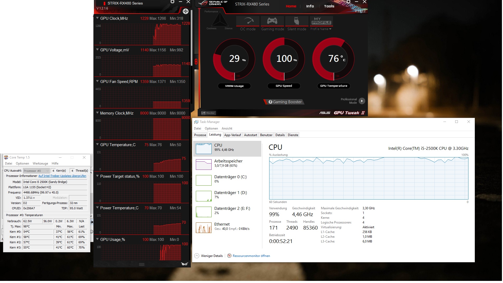Collapse the GPU Clock,MHz graph
This screenshot has width=503, height=283.
pyautogui.click(x=98, y=18)
